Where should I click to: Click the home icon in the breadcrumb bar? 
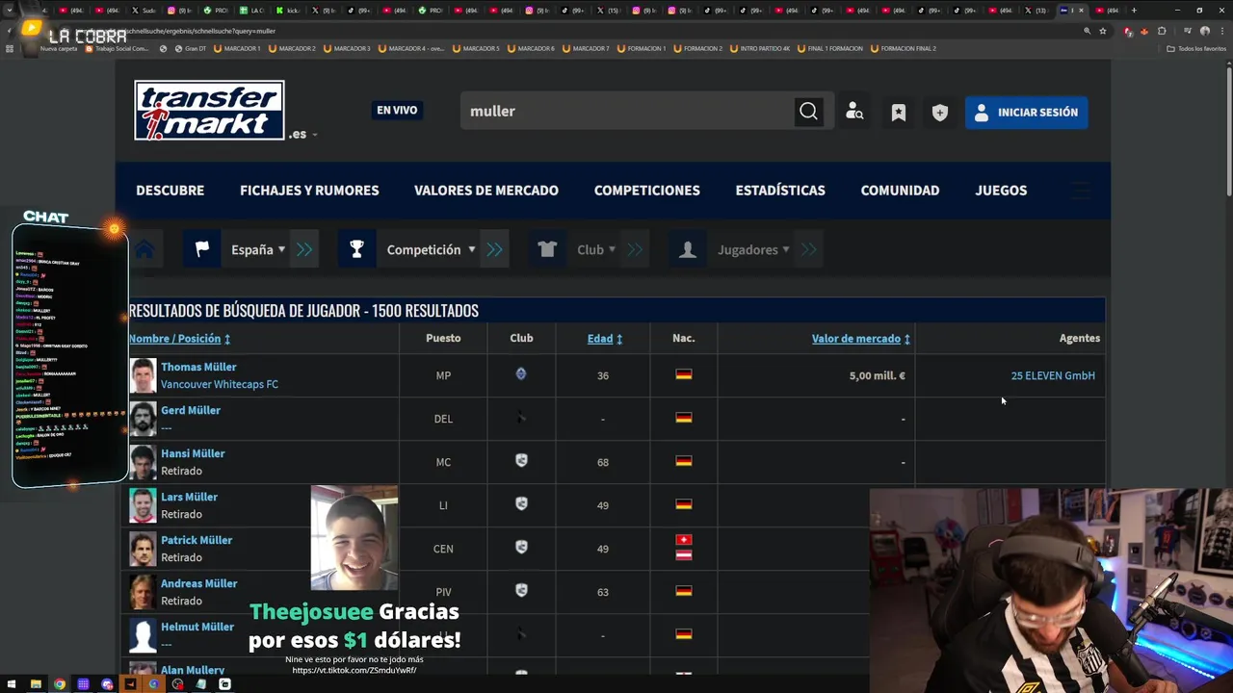pyautogui.click(x=144, y=250)
